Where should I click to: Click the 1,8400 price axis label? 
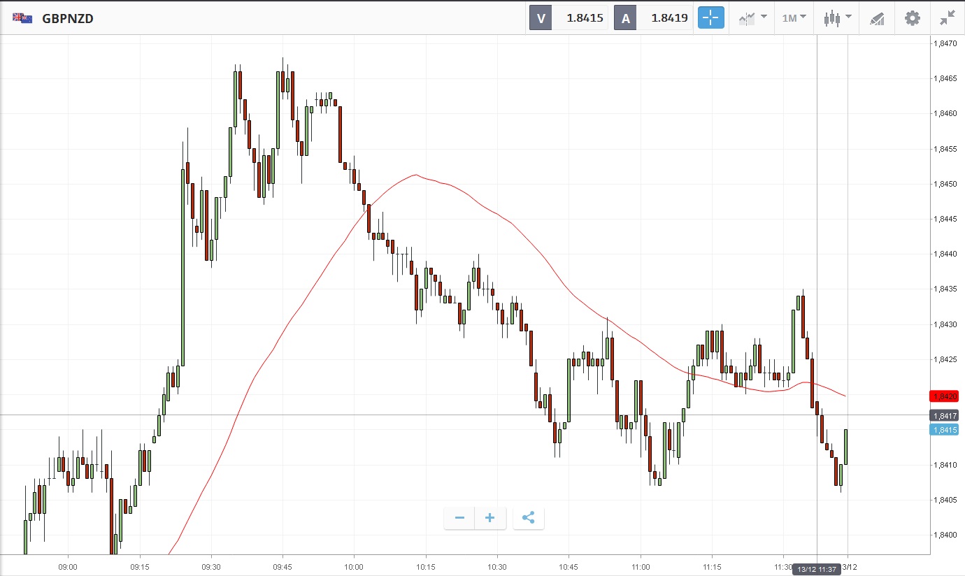(x=945, y=535)
